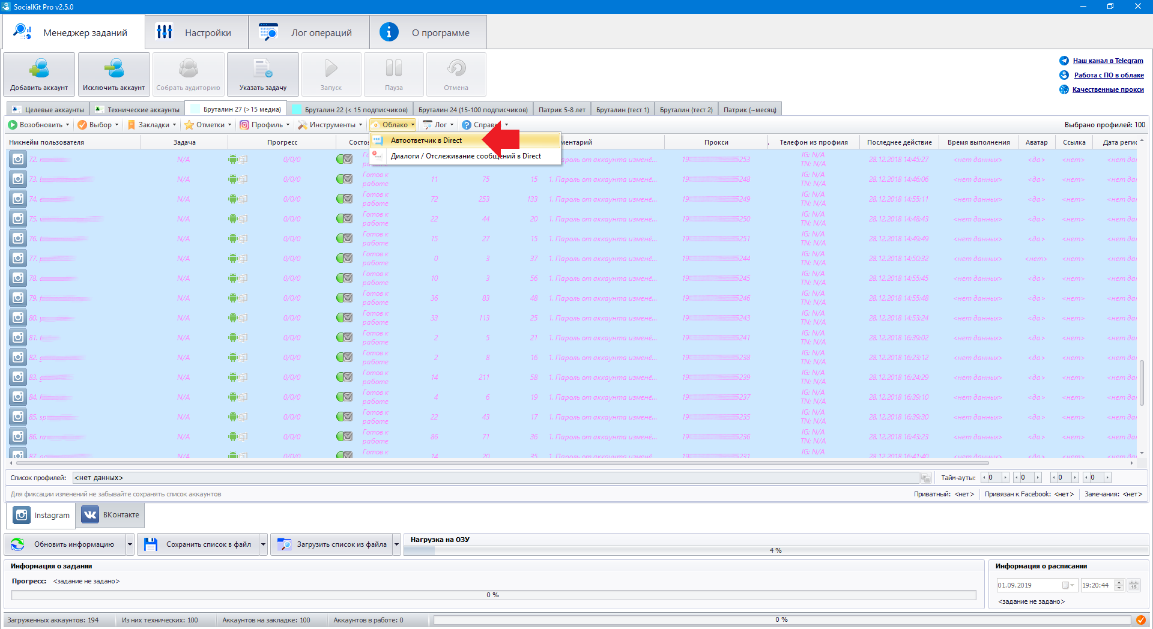The height and width of the screenshot is (629, 1153).
Task: Click the Collect audience icon button
Action: coord(188,74)
